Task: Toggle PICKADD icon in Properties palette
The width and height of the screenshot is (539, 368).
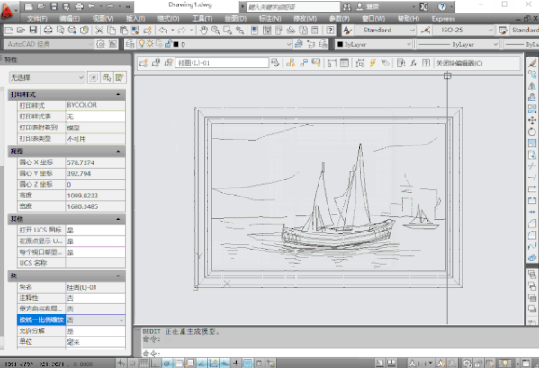Action: coord(94,77)
